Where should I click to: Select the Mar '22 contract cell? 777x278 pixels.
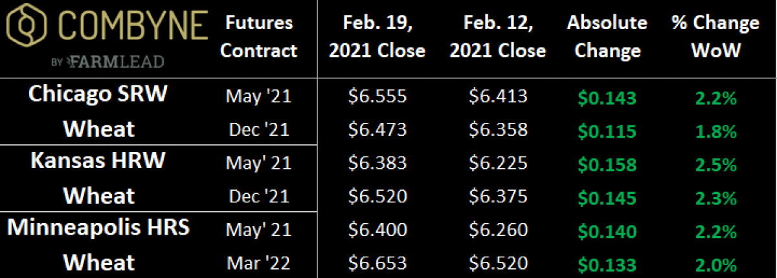pos(259,264)
